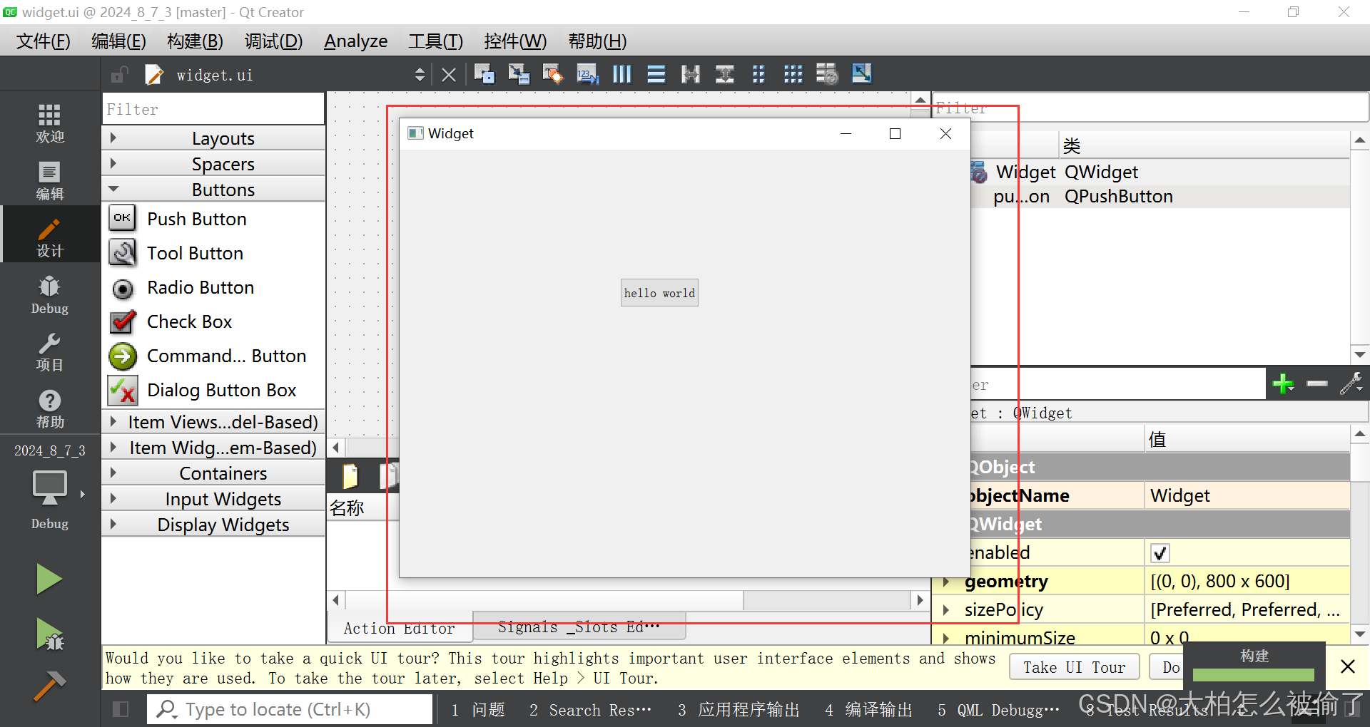Open the 调试(D) menu

pyautogui.click(x=274, y=41)
